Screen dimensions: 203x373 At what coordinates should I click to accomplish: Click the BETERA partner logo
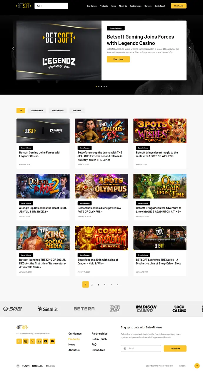[x=84, y=309]
